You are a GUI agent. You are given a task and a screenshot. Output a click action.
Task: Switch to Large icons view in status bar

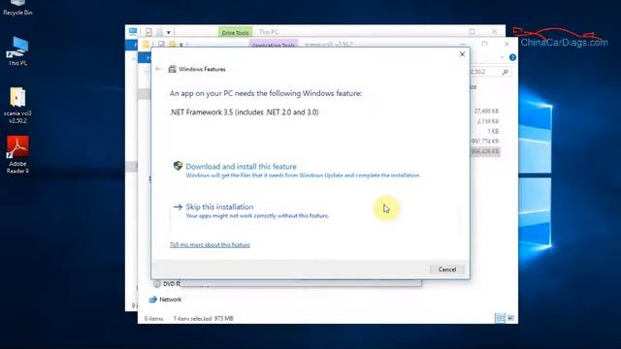511,318
